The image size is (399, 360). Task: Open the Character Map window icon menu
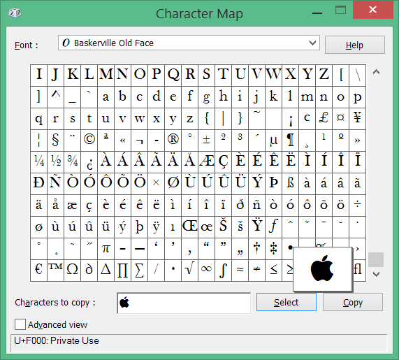coord(15,13)
